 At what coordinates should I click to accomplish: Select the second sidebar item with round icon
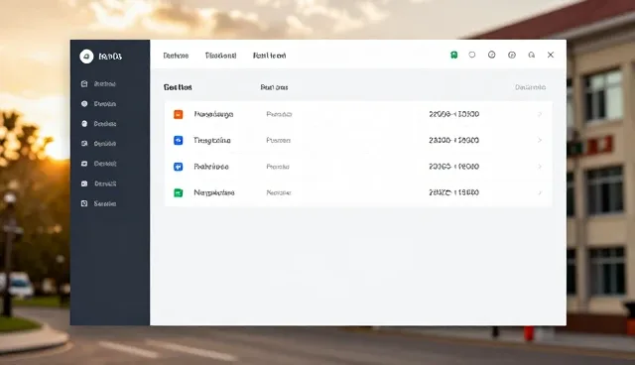pyautogui.click(x=99, y=104)
